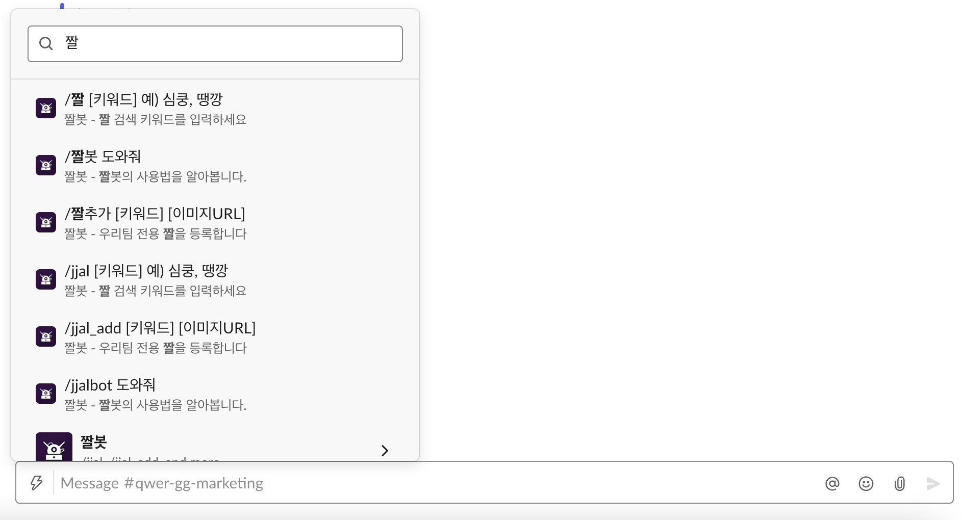Screen dimensions: 964x520
Task: Open the emoji picker
Action: point(866,483)
